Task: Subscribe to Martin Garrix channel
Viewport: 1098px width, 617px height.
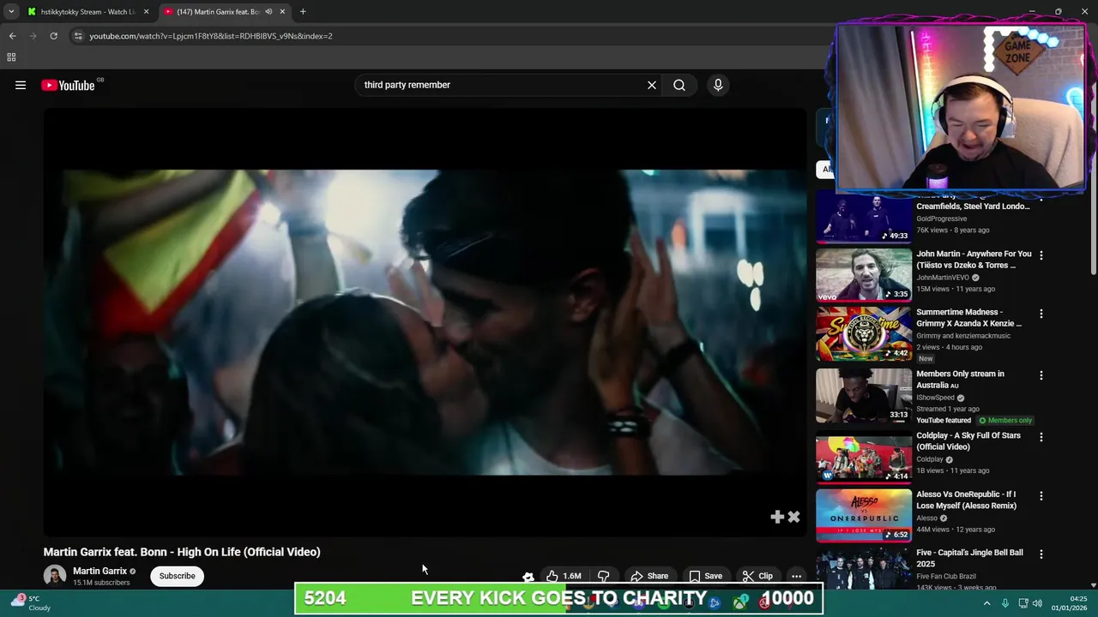Action: click(178, 576)
